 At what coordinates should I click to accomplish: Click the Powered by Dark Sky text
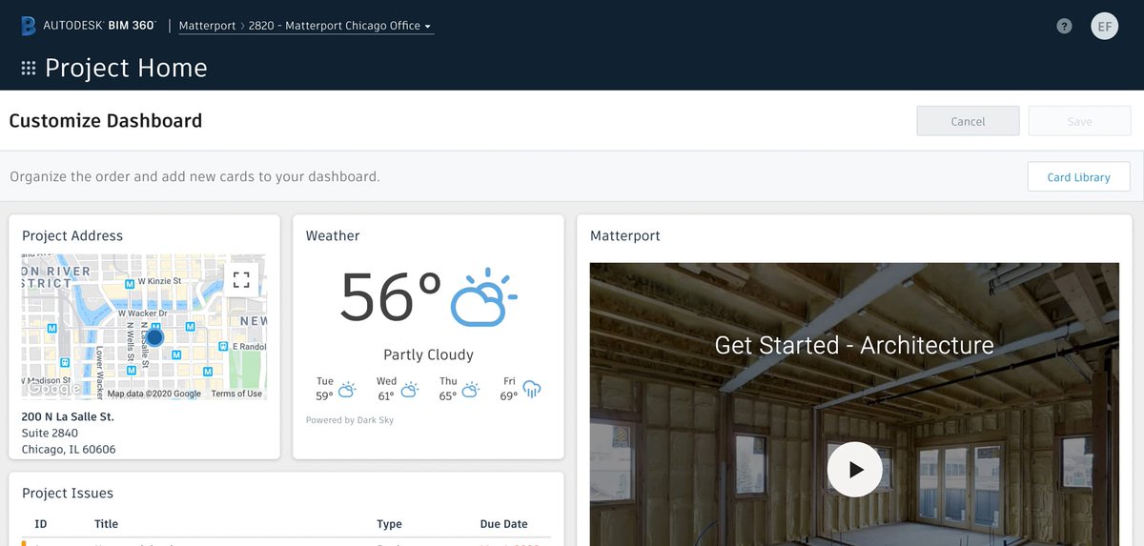[x=349, y=420]
